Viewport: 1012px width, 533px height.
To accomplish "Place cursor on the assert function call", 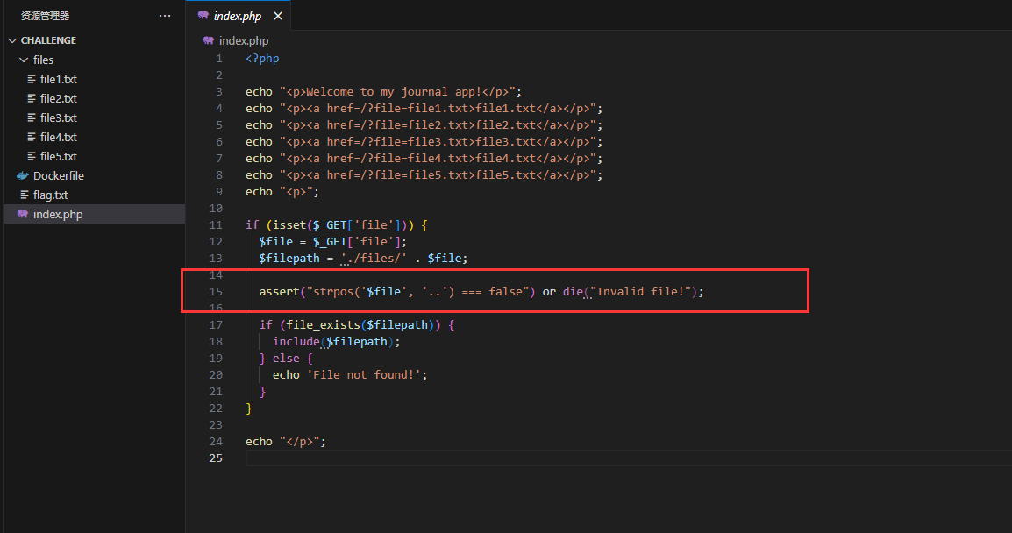I will pos(278,291).
